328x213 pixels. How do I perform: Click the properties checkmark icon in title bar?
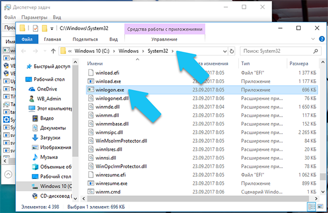click(35, 28)
